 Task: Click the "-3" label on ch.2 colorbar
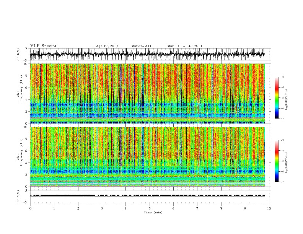[282, 140]
